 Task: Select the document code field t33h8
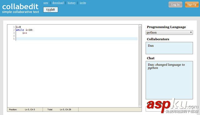tap(51, 10)
